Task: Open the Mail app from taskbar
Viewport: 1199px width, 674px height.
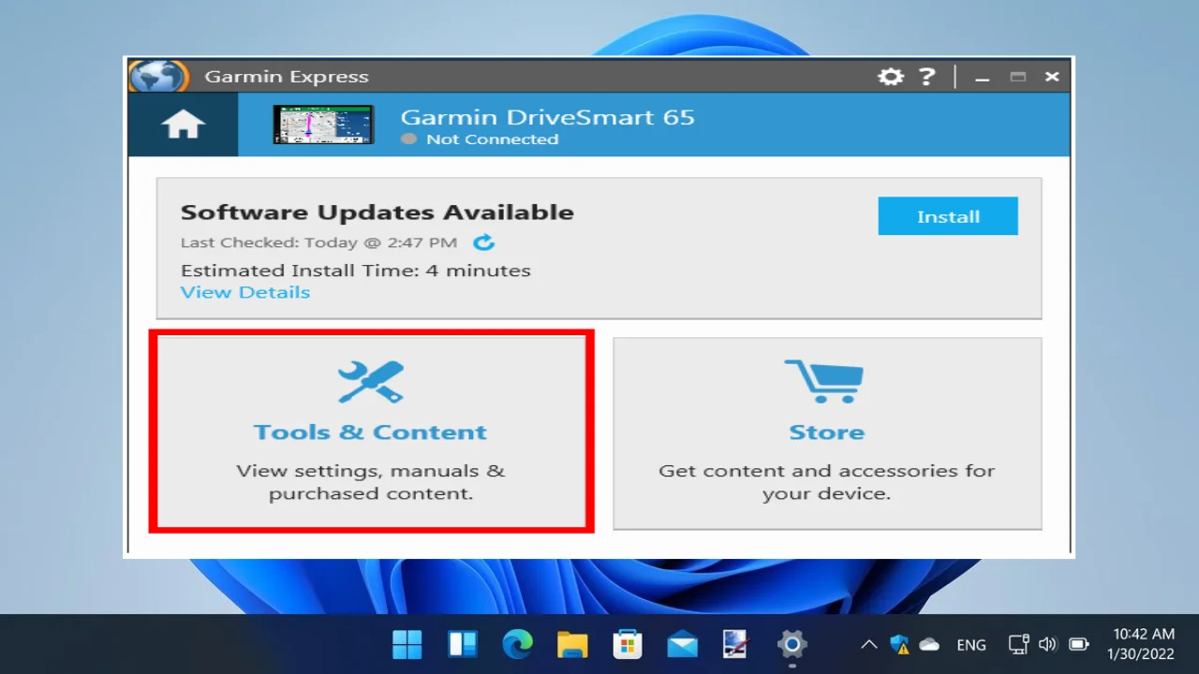Action: tap(682, 644)
